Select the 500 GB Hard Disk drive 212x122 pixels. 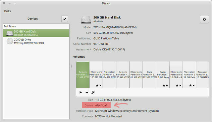[x=36, y=33]
